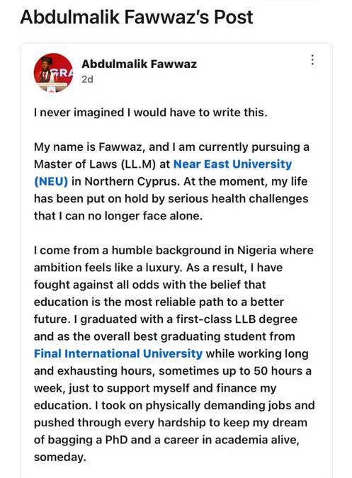352x478 pixels.
Task: Click the phrase "Master of Laws (LL.M)"
Action: click(x=95, y=164)
